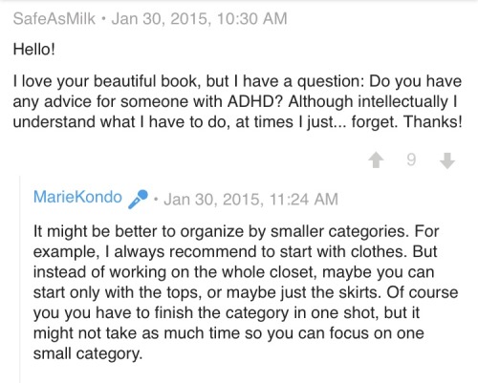This screenshot has width=478, height=383.
Task: Click "small category." ending the reply
Action: (88, 354)
